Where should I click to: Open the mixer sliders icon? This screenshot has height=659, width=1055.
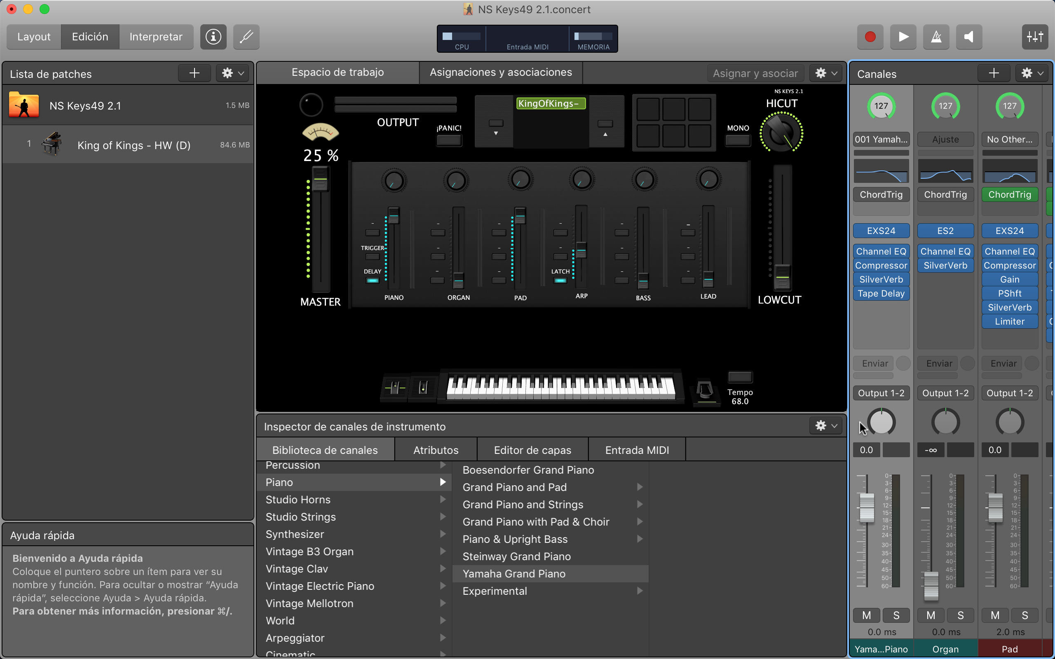click(1034, 37)
